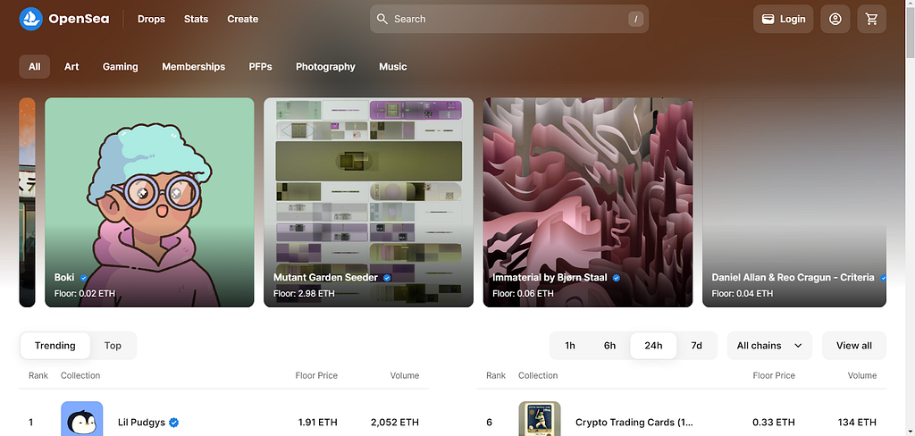The image size is (915, 436).
Task: Click the OpenSea wordmark
Action: click(79, 20)
